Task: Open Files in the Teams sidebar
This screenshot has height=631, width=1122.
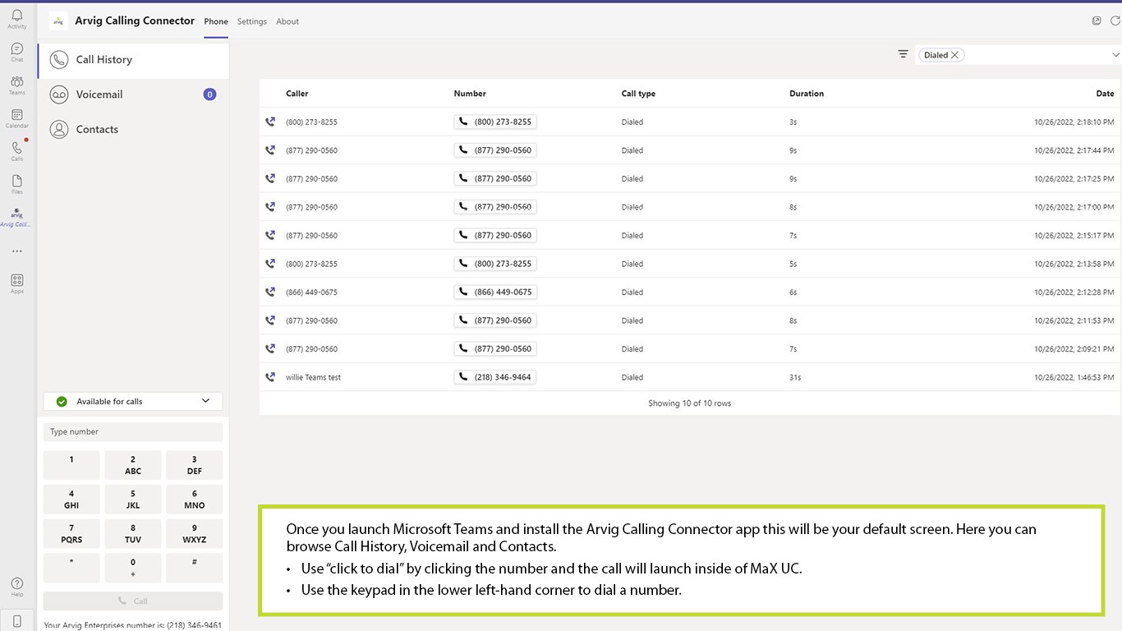Action: point(17,184)
